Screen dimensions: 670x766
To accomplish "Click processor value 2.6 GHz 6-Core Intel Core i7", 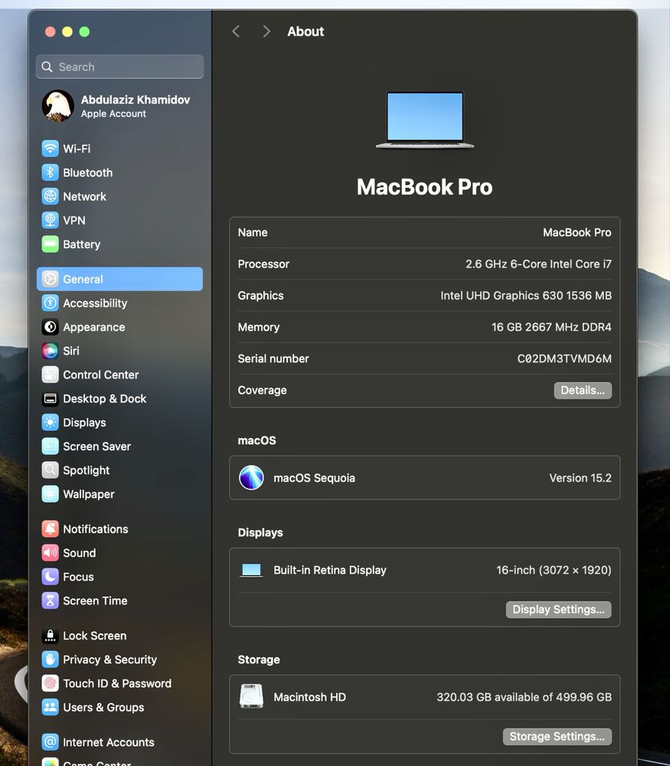I will click(538, 264).
